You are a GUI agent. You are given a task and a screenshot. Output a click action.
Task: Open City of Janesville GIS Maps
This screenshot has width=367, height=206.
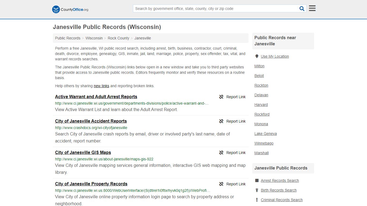click(83, 152)
